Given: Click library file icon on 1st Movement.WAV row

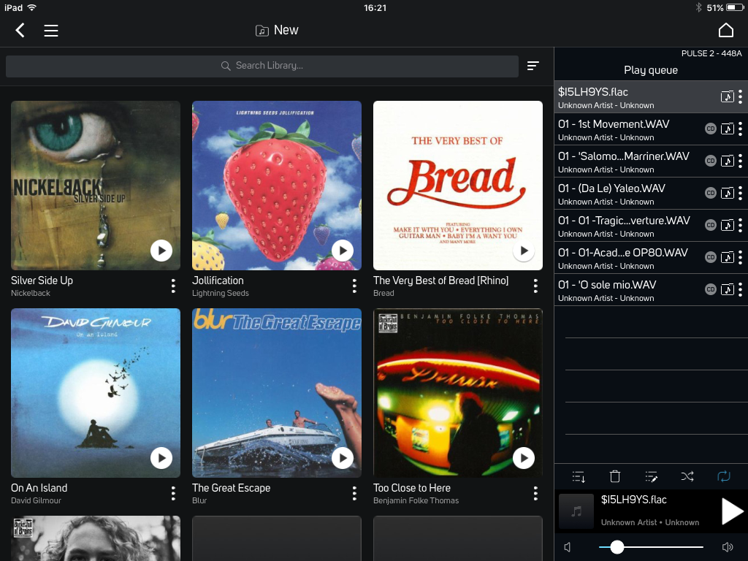Looking at the screenshot, I should [727, 129].
